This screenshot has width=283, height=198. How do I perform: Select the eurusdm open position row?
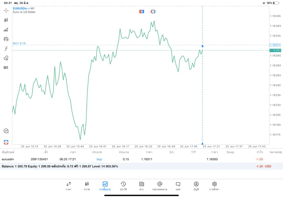pyautogui.click(x=133, y=159)
